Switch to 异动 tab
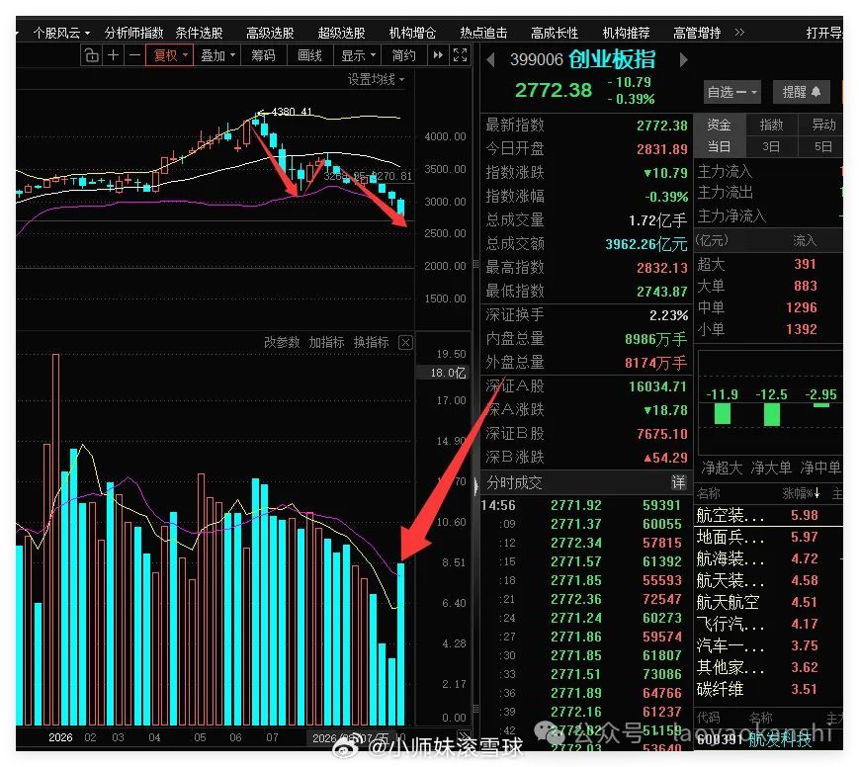Viewport: 859px width, 767px height. (823, 125)
